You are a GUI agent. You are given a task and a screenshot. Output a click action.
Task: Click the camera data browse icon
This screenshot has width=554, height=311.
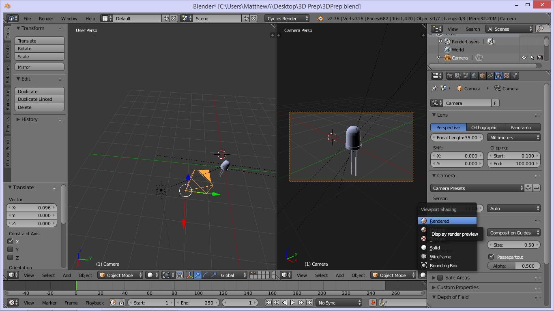click(436, 103)
